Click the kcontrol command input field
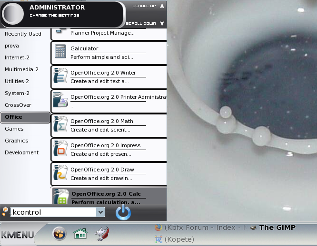317x246 pixels. point(53,212)
